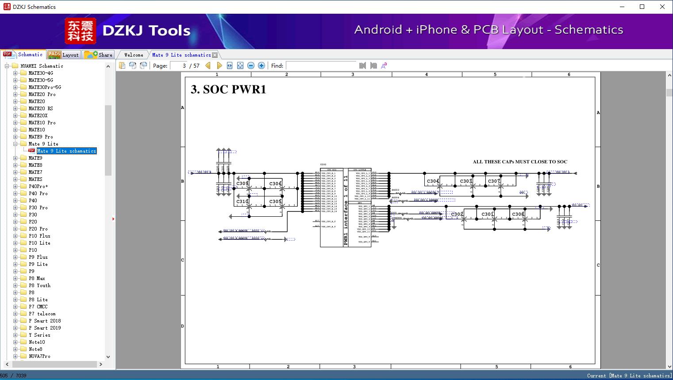Click the tree panel vertical scrollbar thumb

click(108, 140)
